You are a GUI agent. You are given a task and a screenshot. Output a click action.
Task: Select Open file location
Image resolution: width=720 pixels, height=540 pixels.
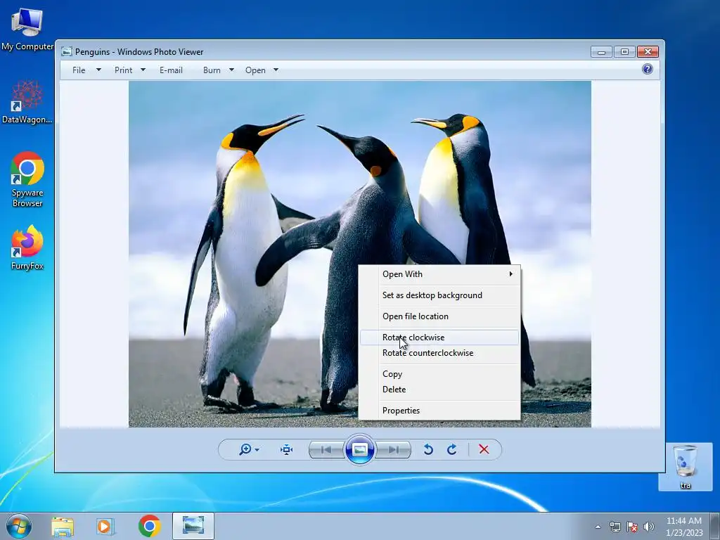(x=439, y=316)
